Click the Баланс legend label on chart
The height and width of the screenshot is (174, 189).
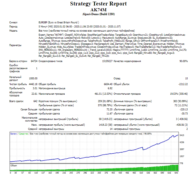click(x=14, y=134)
